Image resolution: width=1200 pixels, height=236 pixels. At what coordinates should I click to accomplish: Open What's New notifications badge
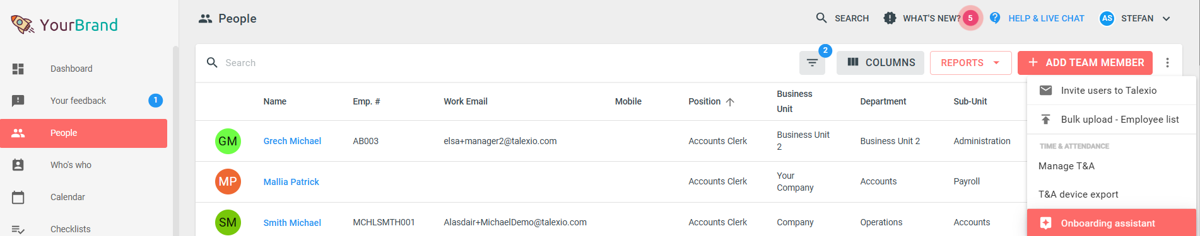(x=970, y=18)
